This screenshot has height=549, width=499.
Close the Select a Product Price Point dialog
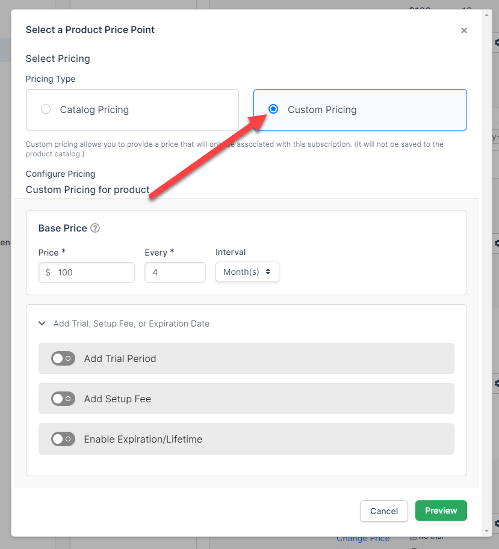463,31
